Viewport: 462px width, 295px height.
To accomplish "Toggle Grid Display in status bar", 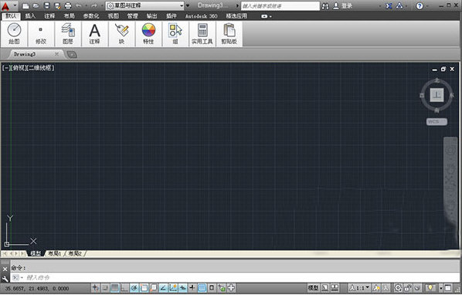I will pyautogui.click(x=114, y=288).
